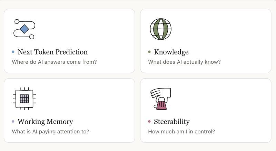Open the Knowledge heading
The image size is (276, 151).
pos(171,52)
